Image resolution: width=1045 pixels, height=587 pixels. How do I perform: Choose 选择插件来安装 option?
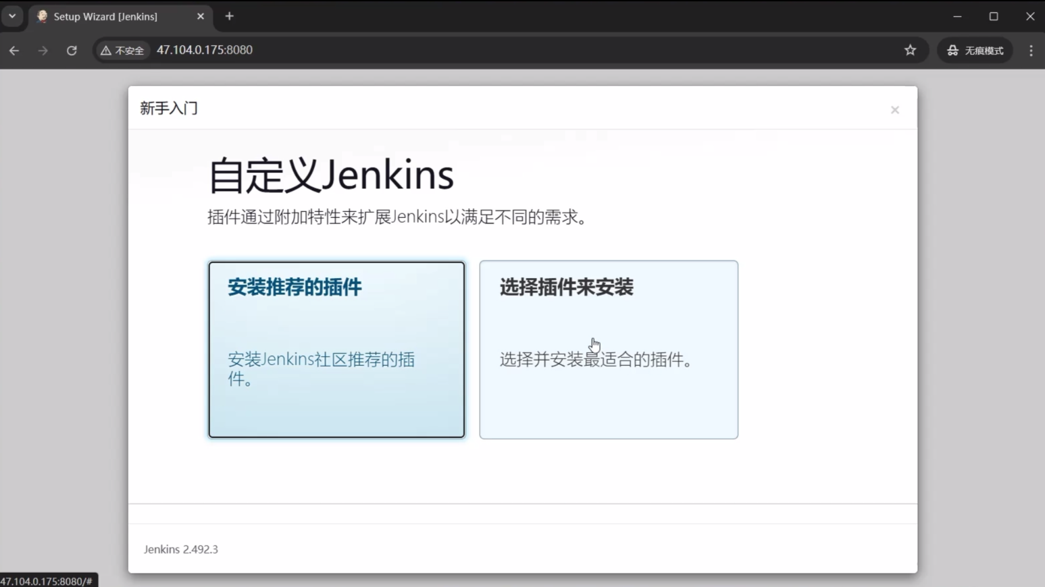tap(609, 350)
